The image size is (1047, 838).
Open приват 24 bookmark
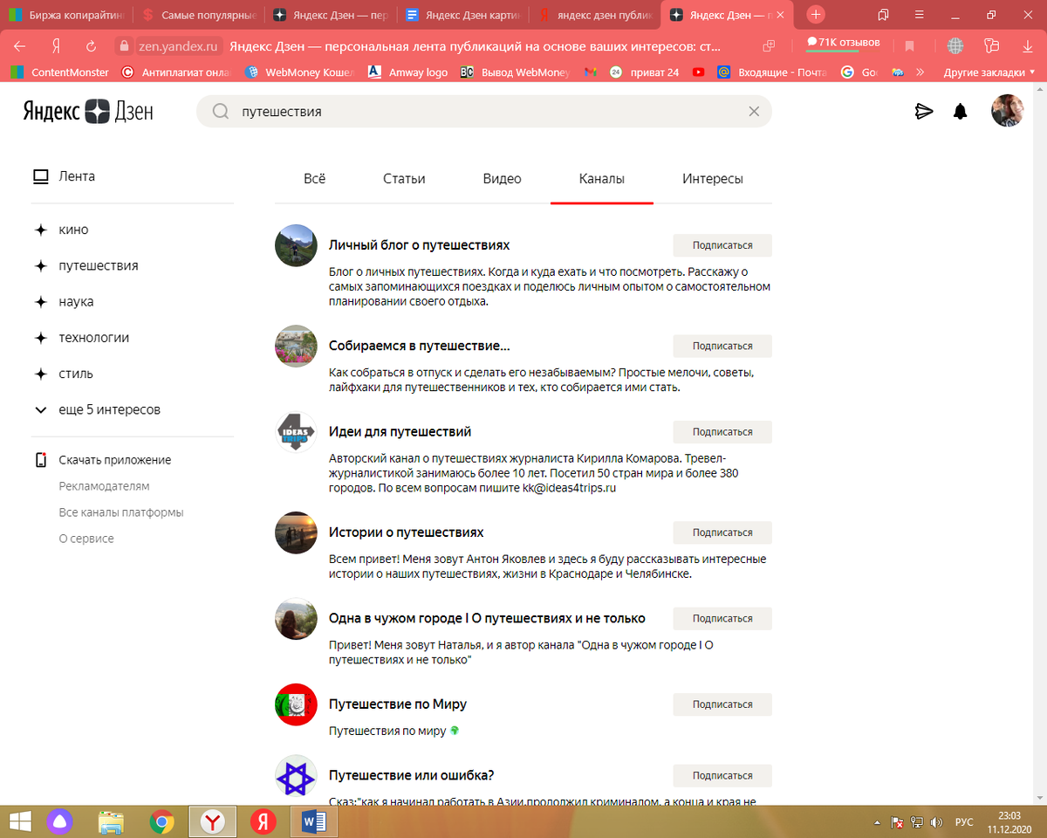coord(644,72)
